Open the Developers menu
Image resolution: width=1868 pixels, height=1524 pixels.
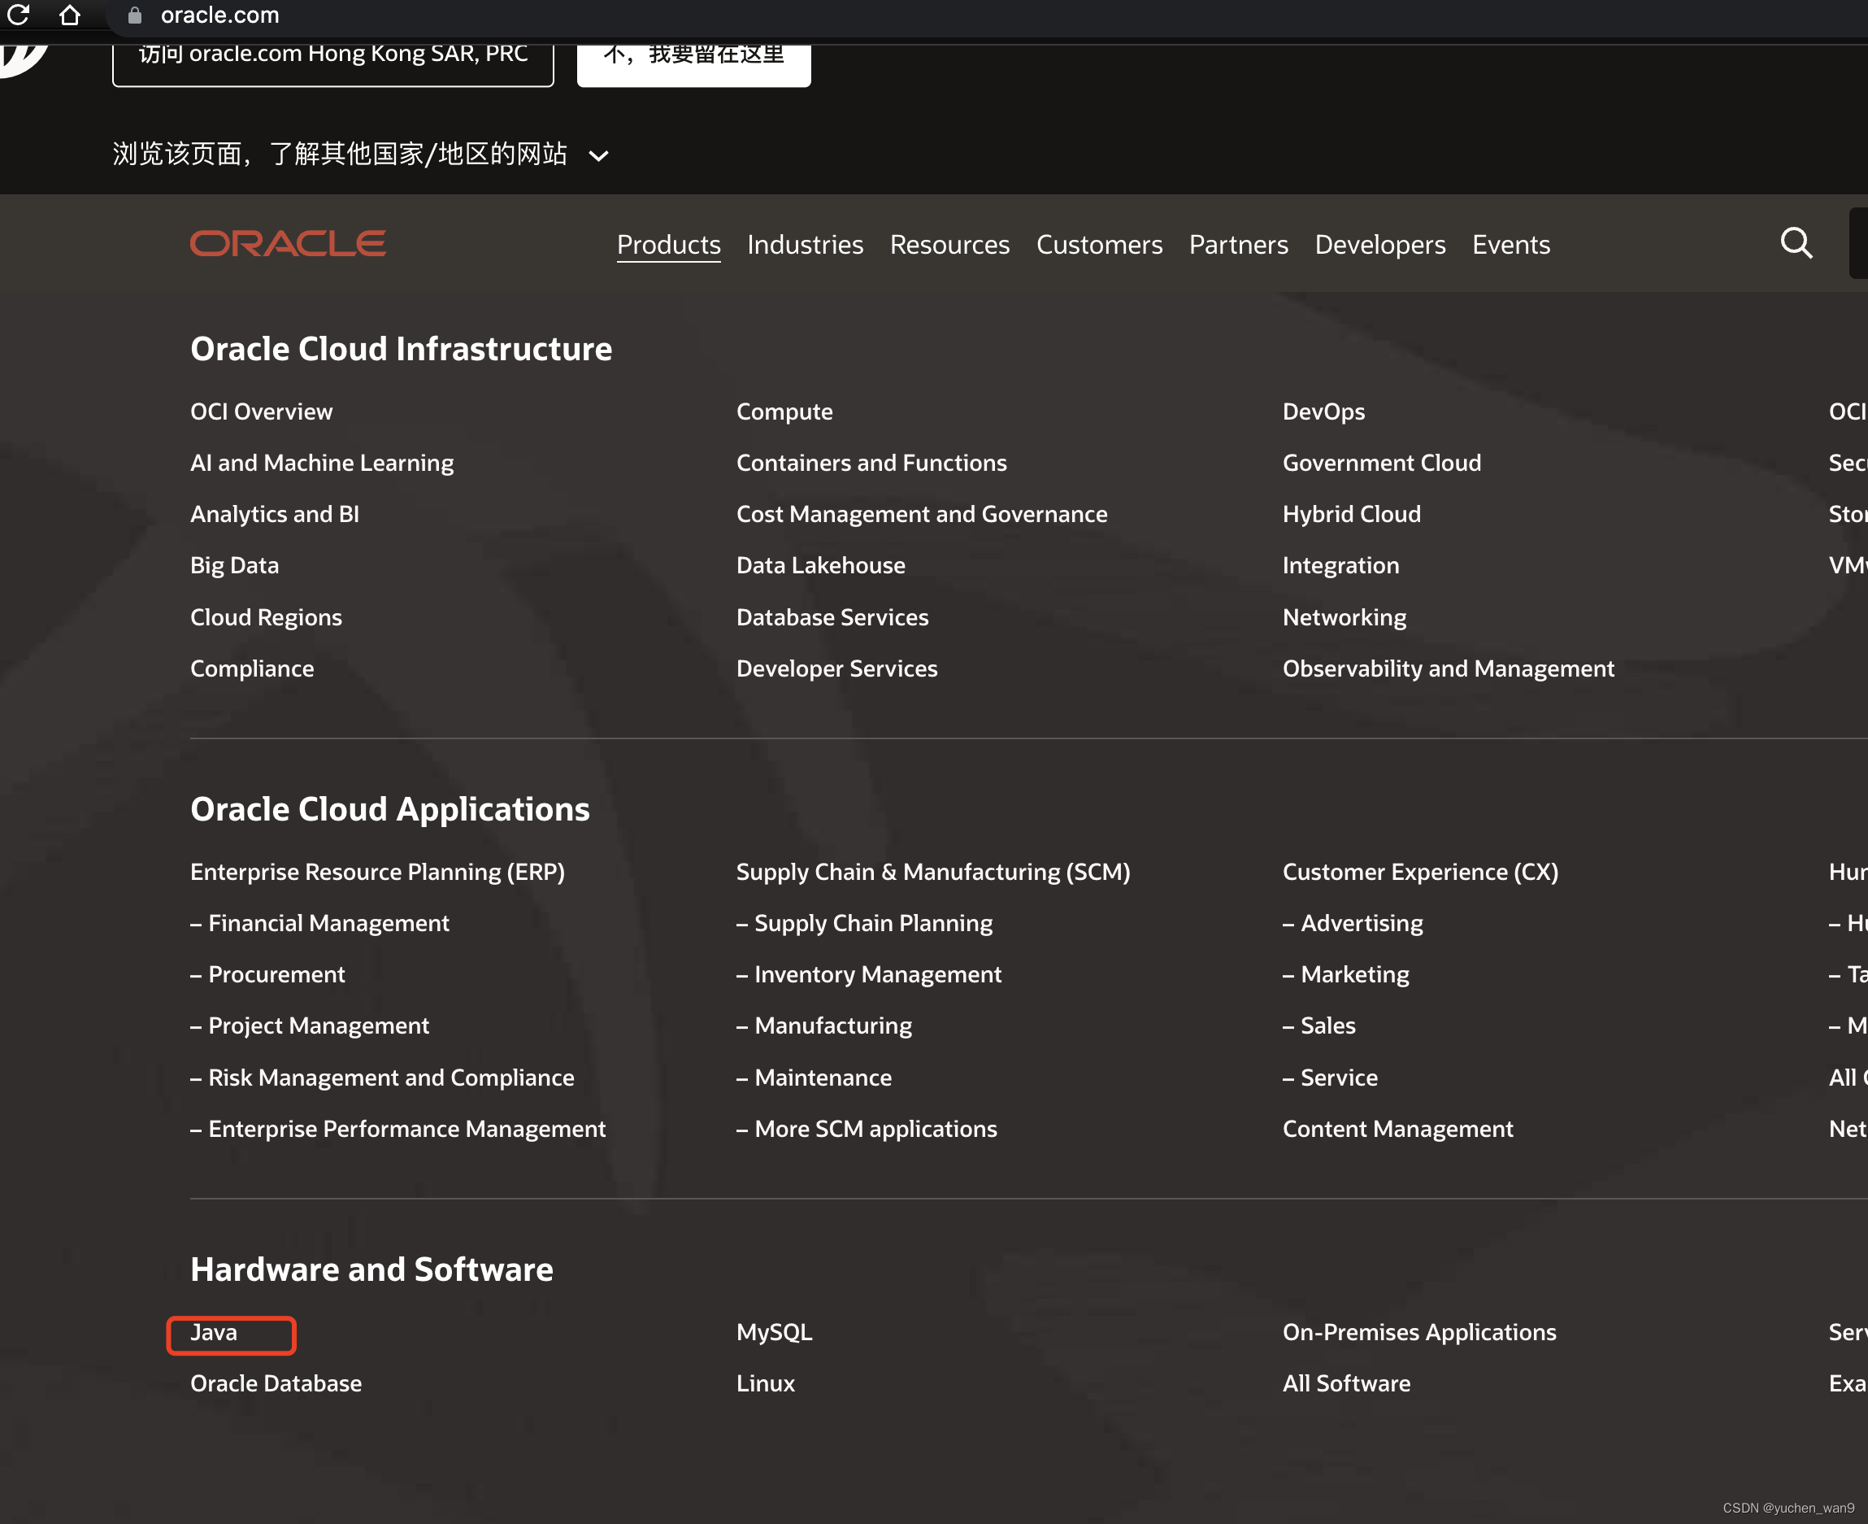1379,244
